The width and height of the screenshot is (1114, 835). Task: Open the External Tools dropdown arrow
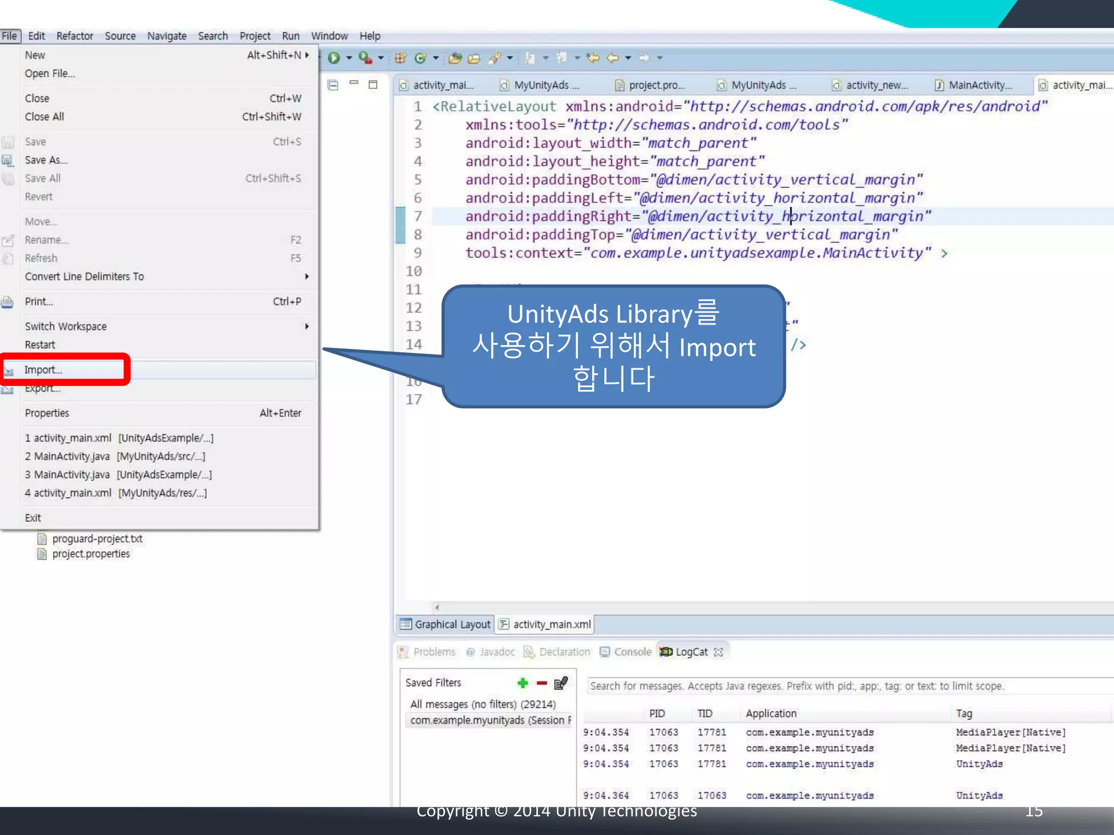(381, 58)
